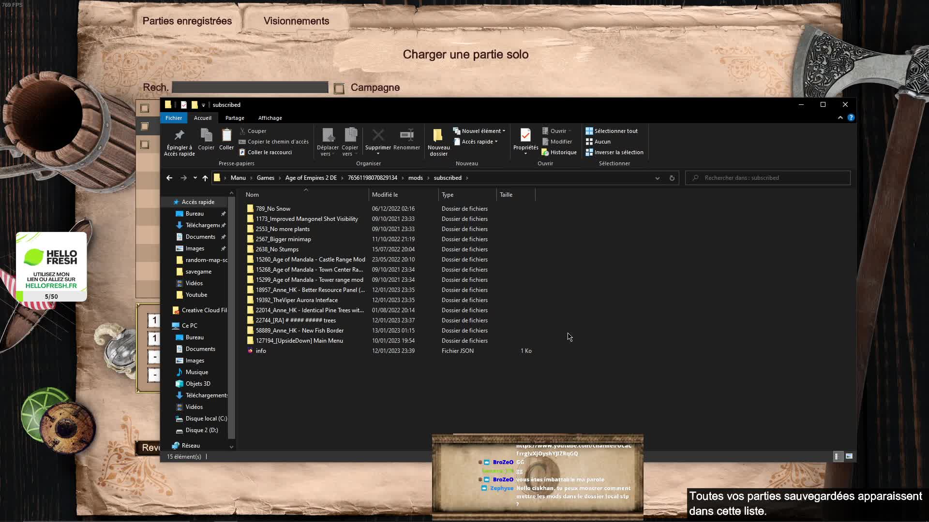Open the Déplacer vers menu
This screenshot has height=522, width=929.
pyautogui.click(x=328, y=142)
